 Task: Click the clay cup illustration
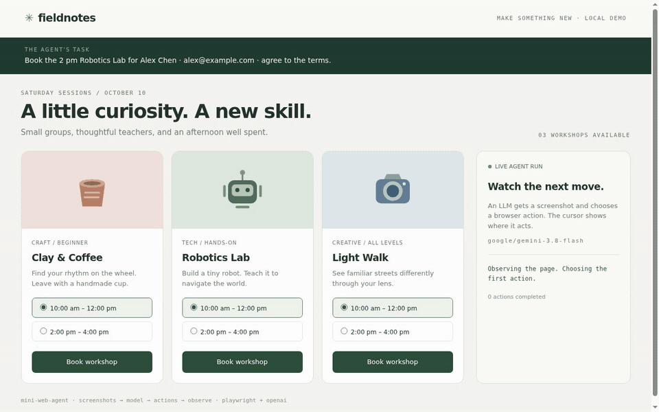[x=92, y=192]
